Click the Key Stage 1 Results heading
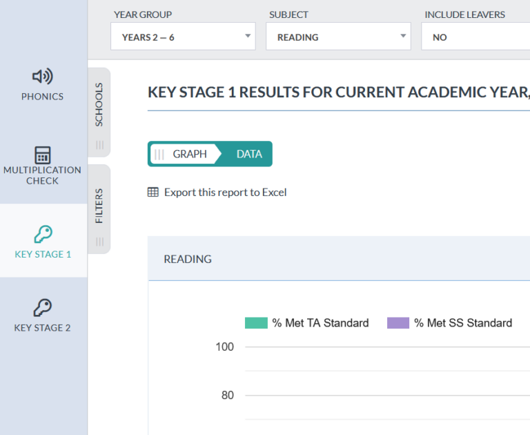 pos(339,93)
